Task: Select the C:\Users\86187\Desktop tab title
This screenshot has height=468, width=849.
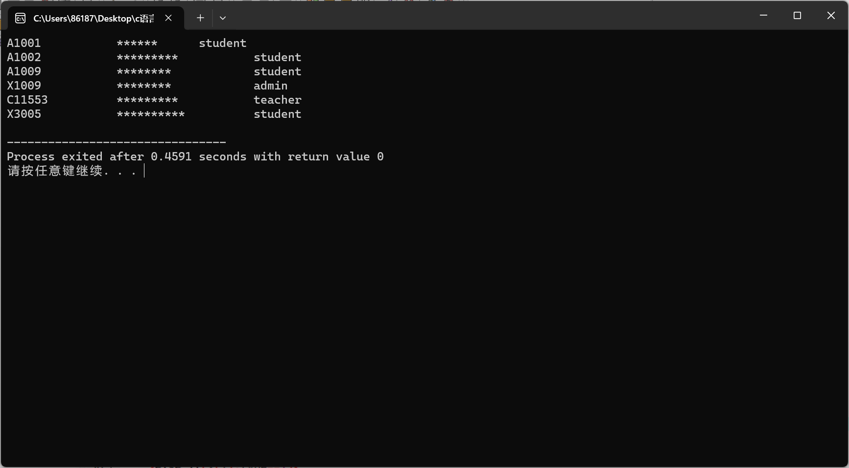Action: (93, 19)
